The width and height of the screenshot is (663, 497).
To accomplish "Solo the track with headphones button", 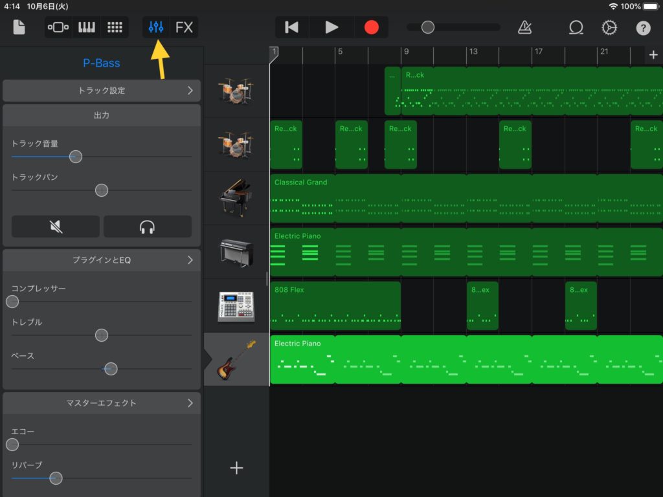I will [x=147, y=226].
